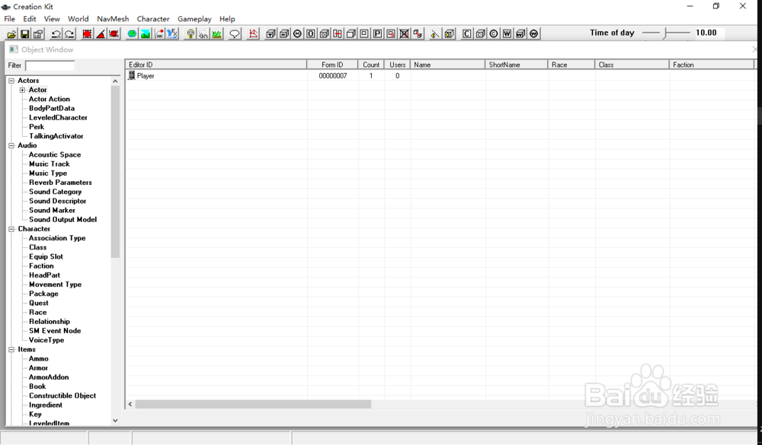
Task: Click the tree scroll up arrow
Action: pyautogui.click(x=115, y=81)
